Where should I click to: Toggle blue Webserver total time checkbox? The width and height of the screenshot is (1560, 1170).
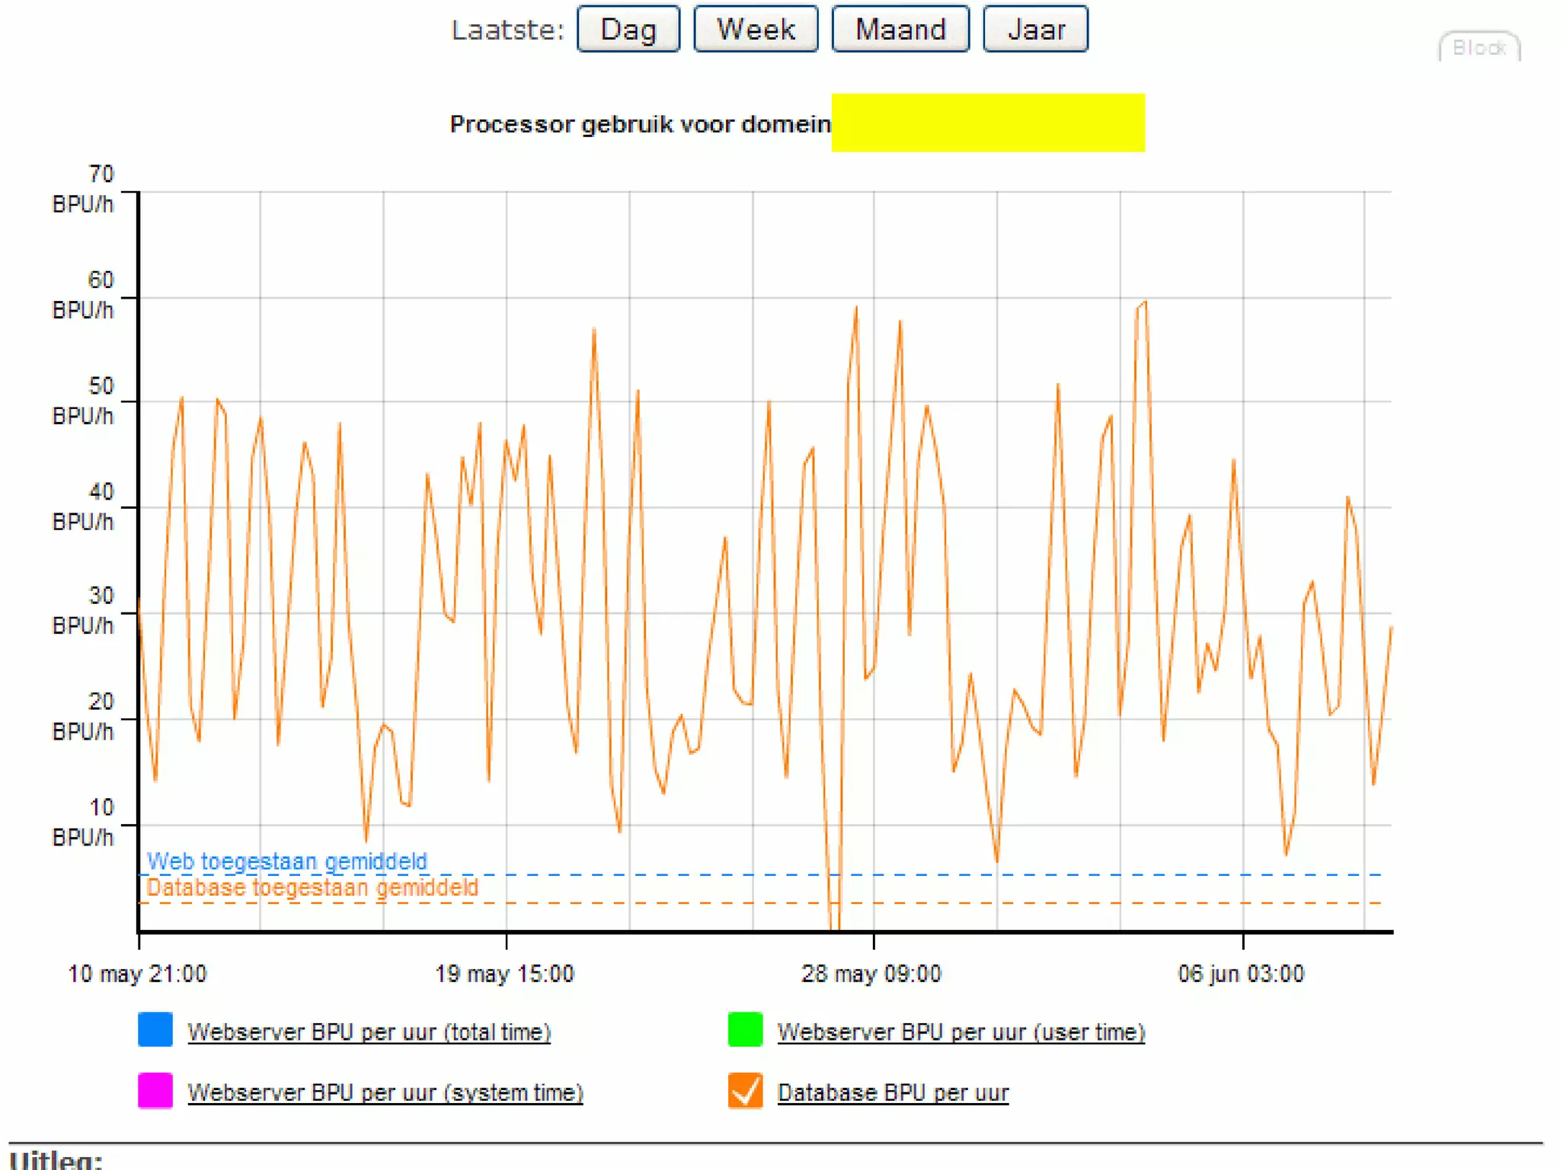pyautogui.click(x=155, y=1030)
